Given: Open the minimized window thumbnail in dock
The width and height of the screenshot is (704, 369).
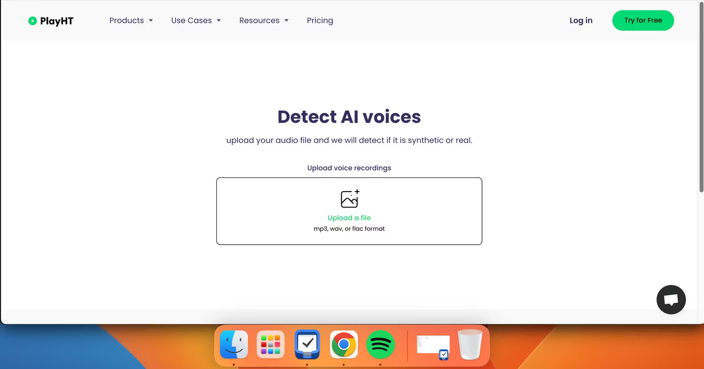Looking at the screenshot, I should tap(433, 347).
